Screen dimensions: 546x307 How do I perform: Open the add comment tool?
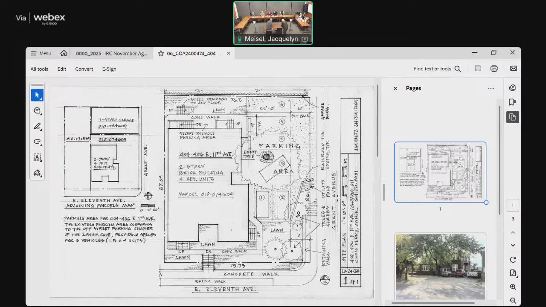click(x=37, y=111)
